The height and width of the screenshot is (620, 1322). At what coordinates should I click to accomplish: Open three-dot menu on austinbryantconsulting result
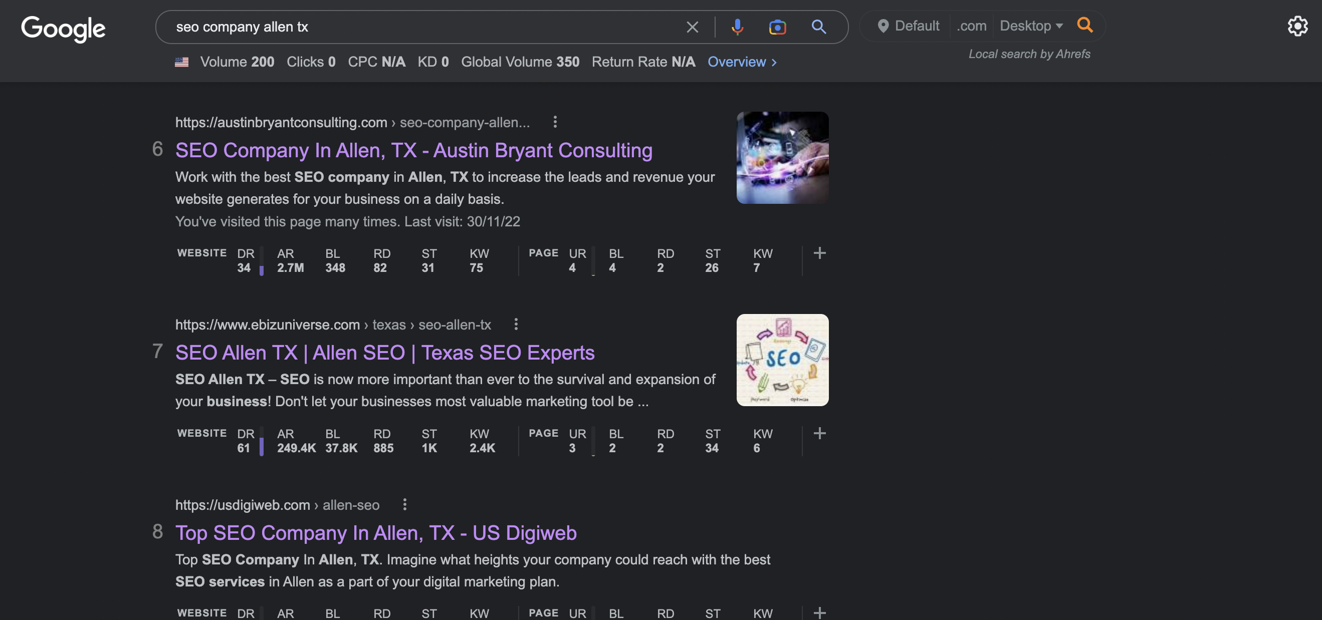pos(555,122)
